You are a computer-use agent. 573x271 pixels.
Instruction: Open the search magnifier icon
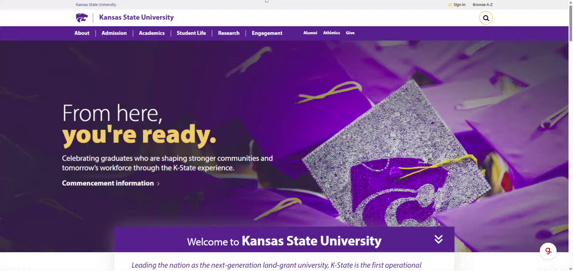click(486, 18)
